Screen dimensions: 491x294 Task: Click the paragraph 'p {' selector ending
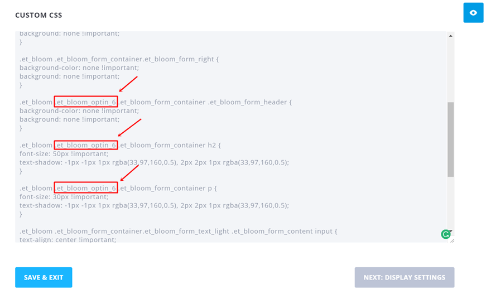212,188
